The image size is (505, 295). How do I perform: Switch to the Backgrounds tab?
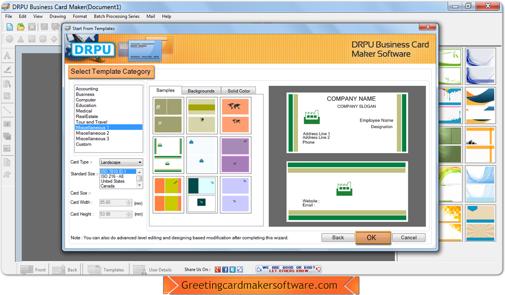(x=201, y=91)
